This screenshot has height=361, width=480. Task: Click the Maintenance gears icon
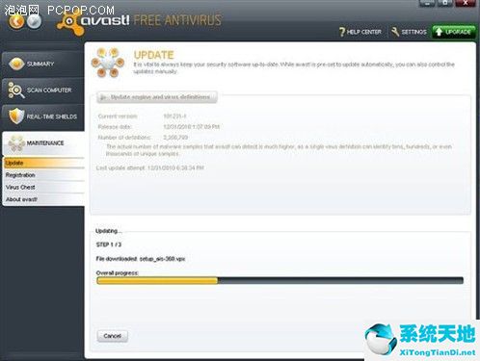coord(16,143)
